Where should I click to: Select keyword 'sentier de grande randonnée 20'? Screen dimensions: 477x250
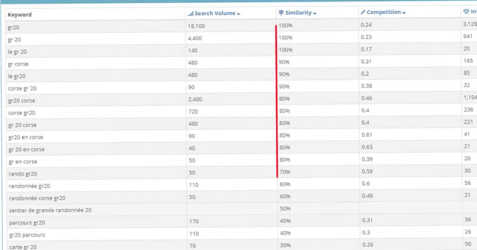pyautogui.click(x=50, y=210)
